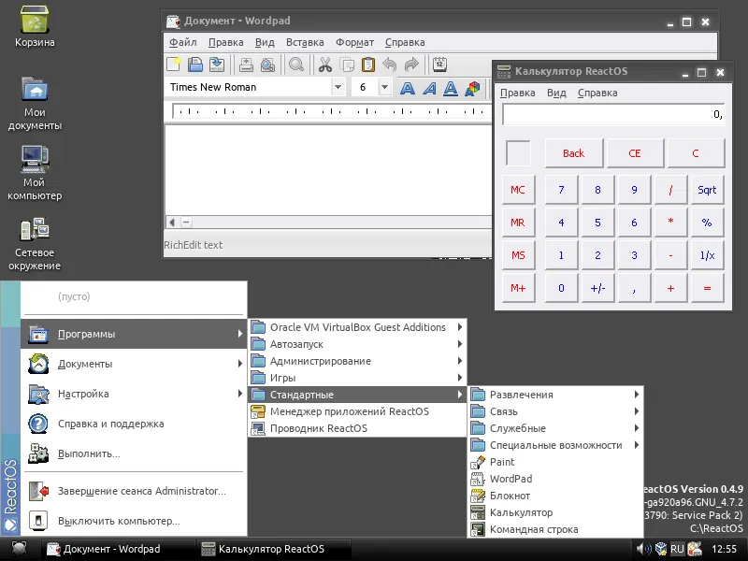This screenshot has width=748, height=561.
Task: Click the Справка menu in Wordpad
Action: [405, 42]
